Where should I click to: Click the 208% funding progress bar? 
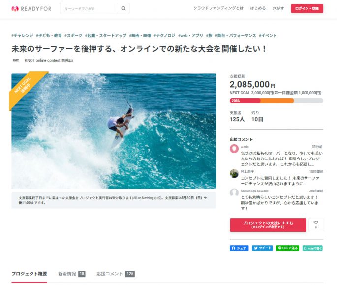276,101
